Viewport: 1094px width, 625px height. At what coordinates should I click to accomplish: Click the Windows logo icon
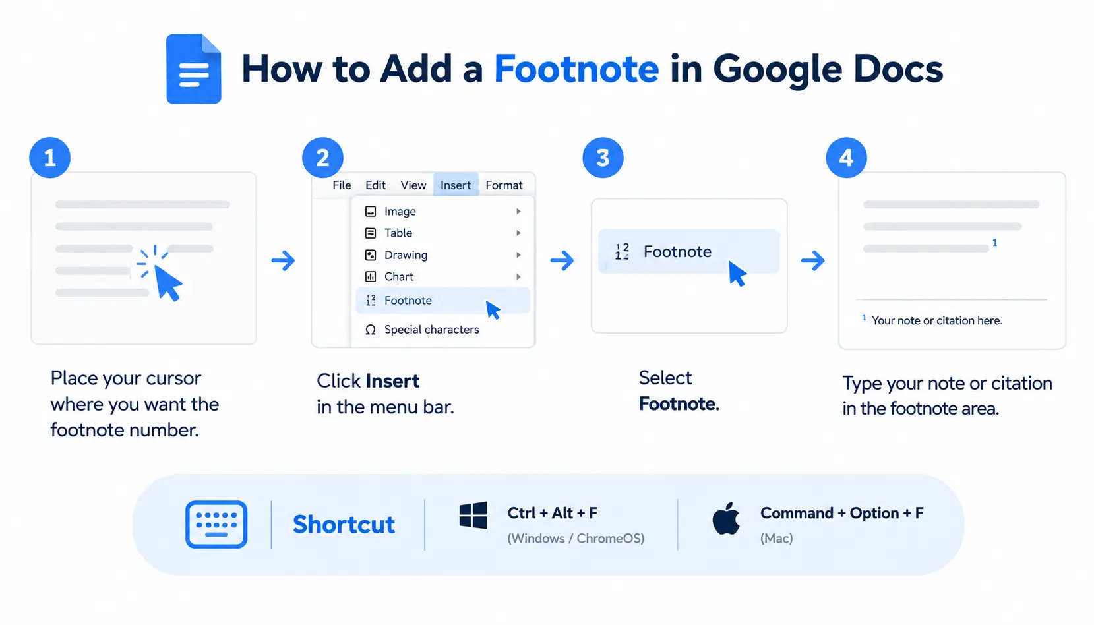tap(473, 516)
